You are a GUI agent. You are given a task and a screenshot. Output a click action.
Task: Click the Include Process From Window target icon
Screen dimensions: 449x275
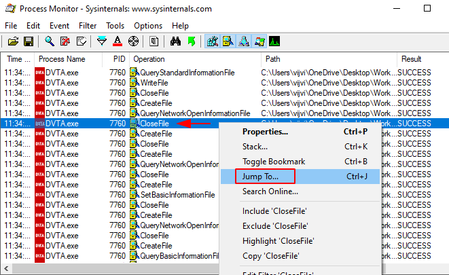(133, 41)
